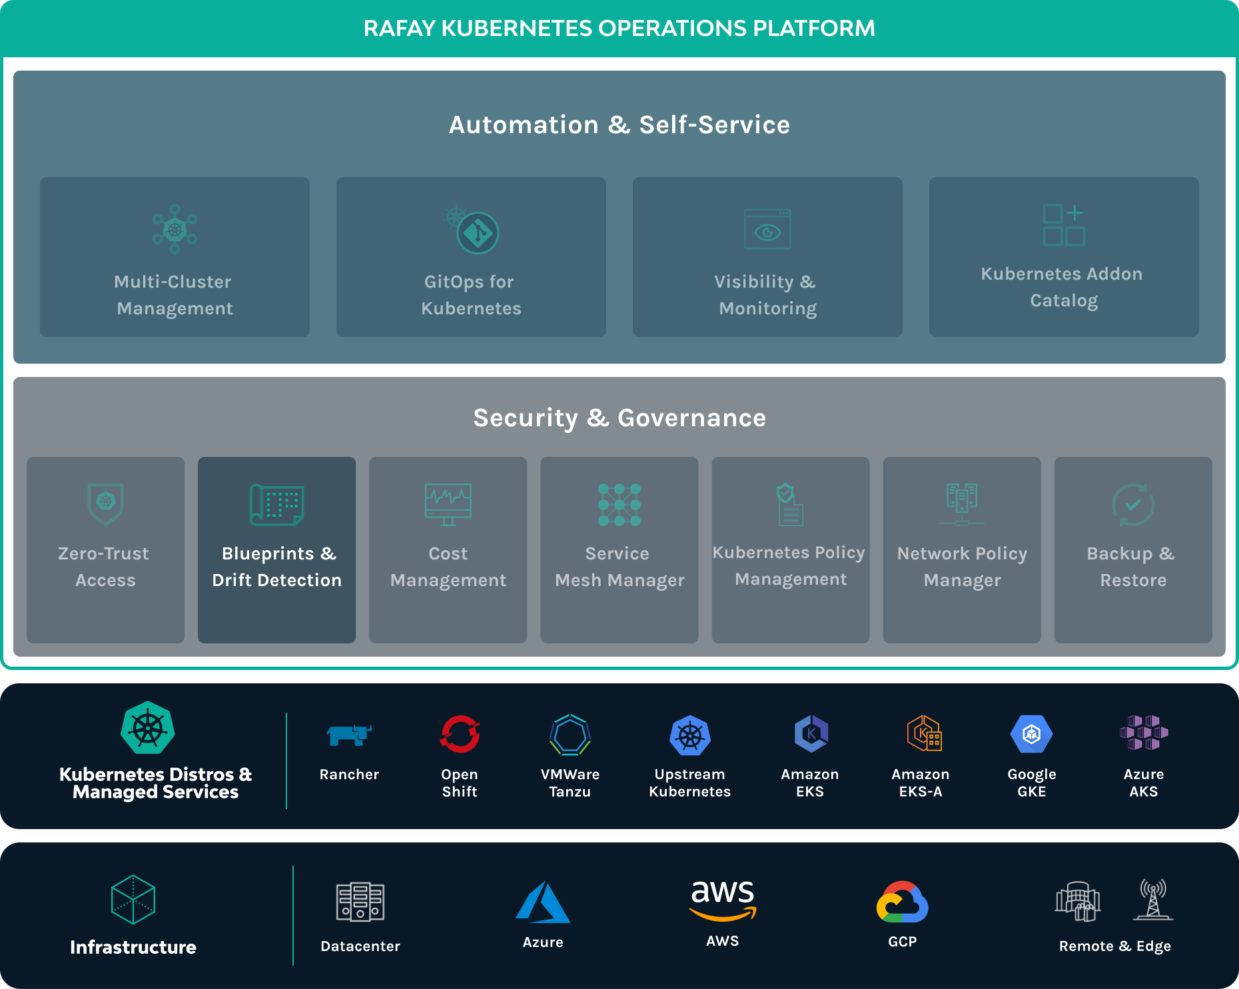The height and width of the screenshot is (989, 1239).
Task: Click the Network Policy Manager icon
Action: [x=962, y=504]
